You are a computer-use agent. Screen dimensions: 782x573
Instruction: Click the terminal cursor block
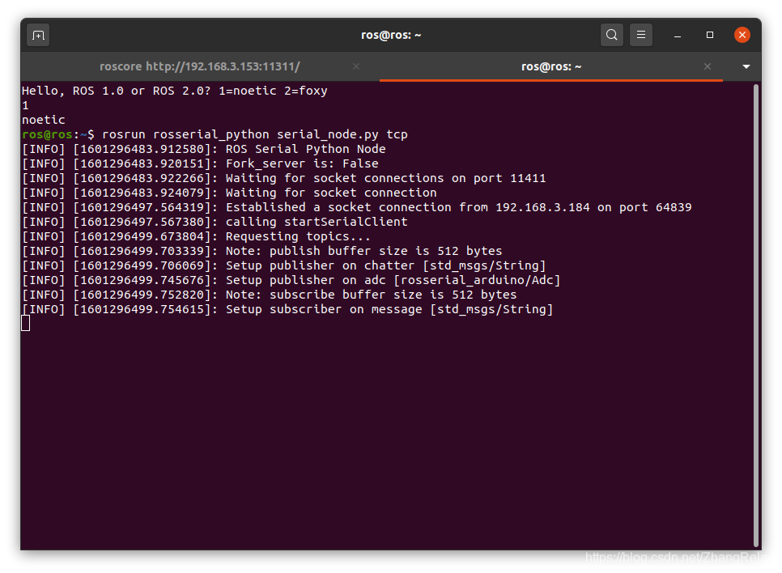point(25,324)
